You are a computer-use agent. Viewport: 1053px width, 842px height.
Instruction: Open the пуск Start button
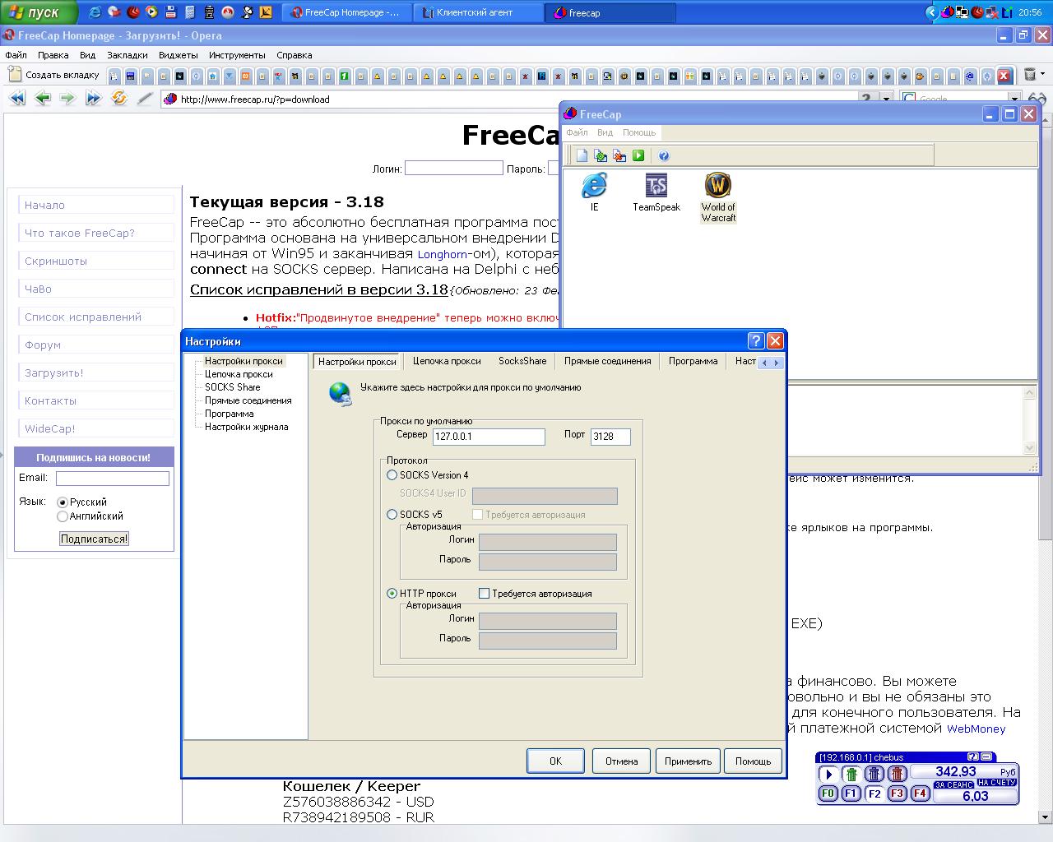click(x=39, y=12)
